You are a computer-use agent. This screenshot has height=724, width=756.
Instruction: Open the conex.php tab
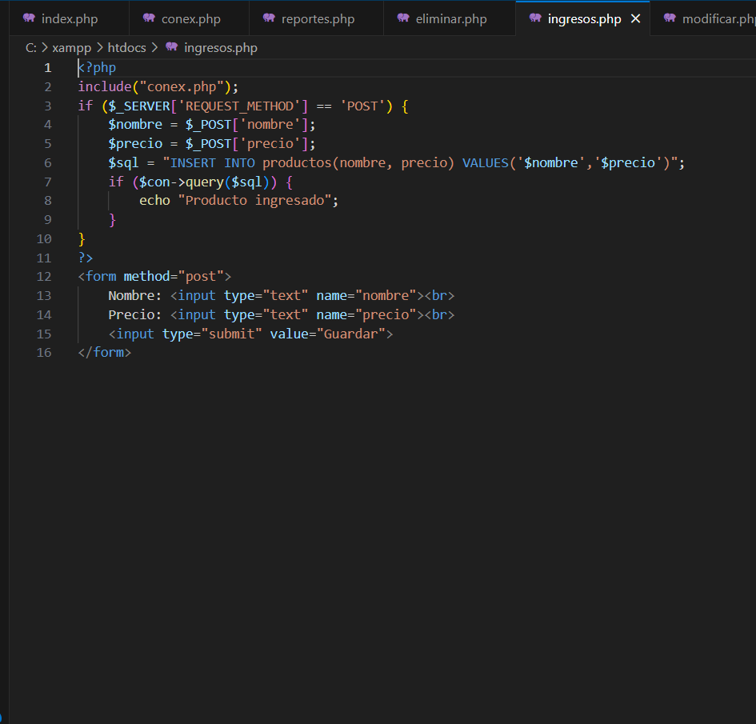click(x=191, y=19)
